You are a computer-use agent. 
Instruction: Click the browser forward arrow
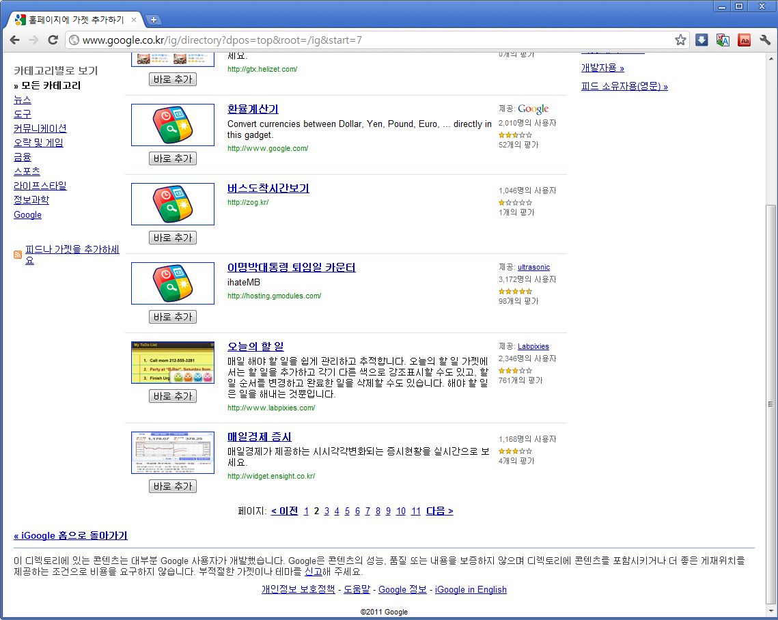(x=33, y=40)
